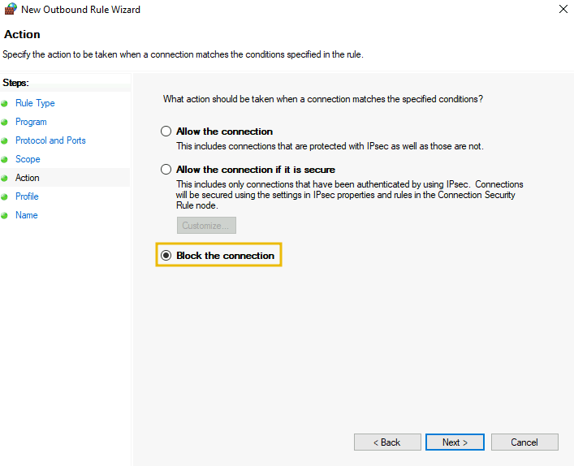Viewport: 574px width, 466px height.
Task: Click the green bullet beside Profile
Action: click(4, 197)
